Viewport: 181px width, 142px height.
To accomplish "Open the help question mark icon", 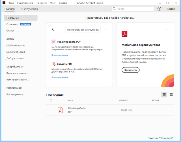I will click(x=159, y=9).
